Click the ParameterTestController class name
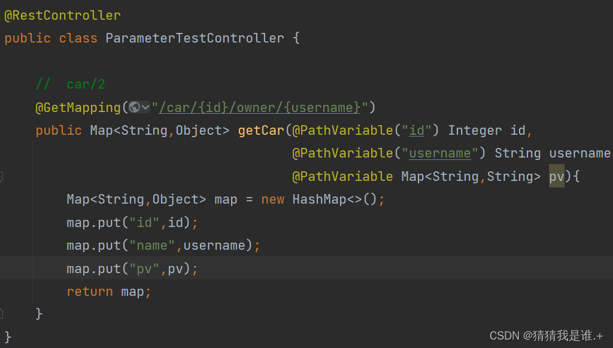 tap(195, 38)
